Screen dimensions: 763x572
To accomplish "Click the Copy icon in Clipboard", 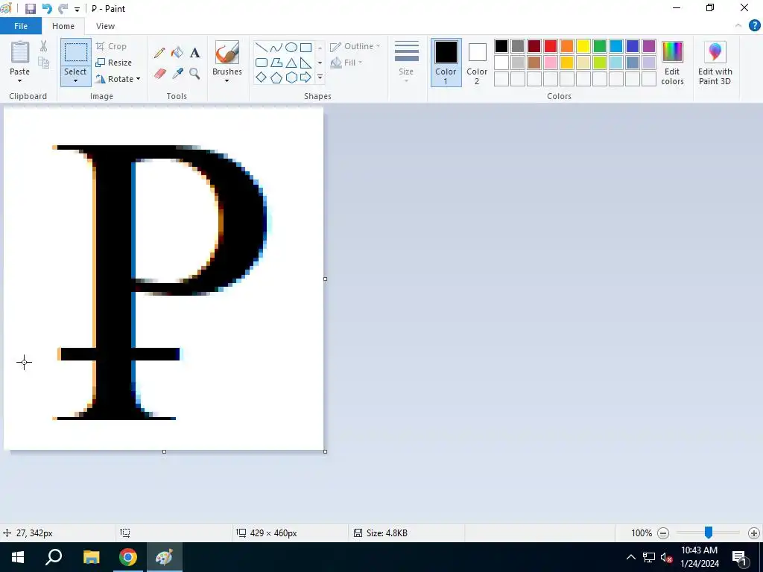I will coord(43,63).
